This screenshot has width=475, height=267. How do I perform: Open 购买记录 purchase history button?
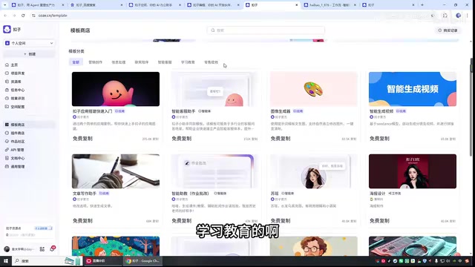(x=448, y=30)
